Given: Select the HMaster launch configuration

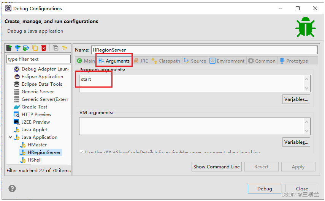Looking at the screenshot, I should 37,145.
